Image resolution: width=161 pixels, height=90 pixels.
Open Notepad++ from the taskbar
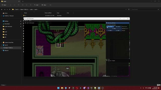pos(95,88)
